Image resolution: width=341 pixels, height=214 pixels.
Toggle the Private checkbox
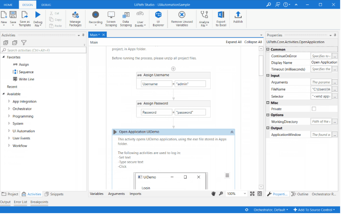314,109
